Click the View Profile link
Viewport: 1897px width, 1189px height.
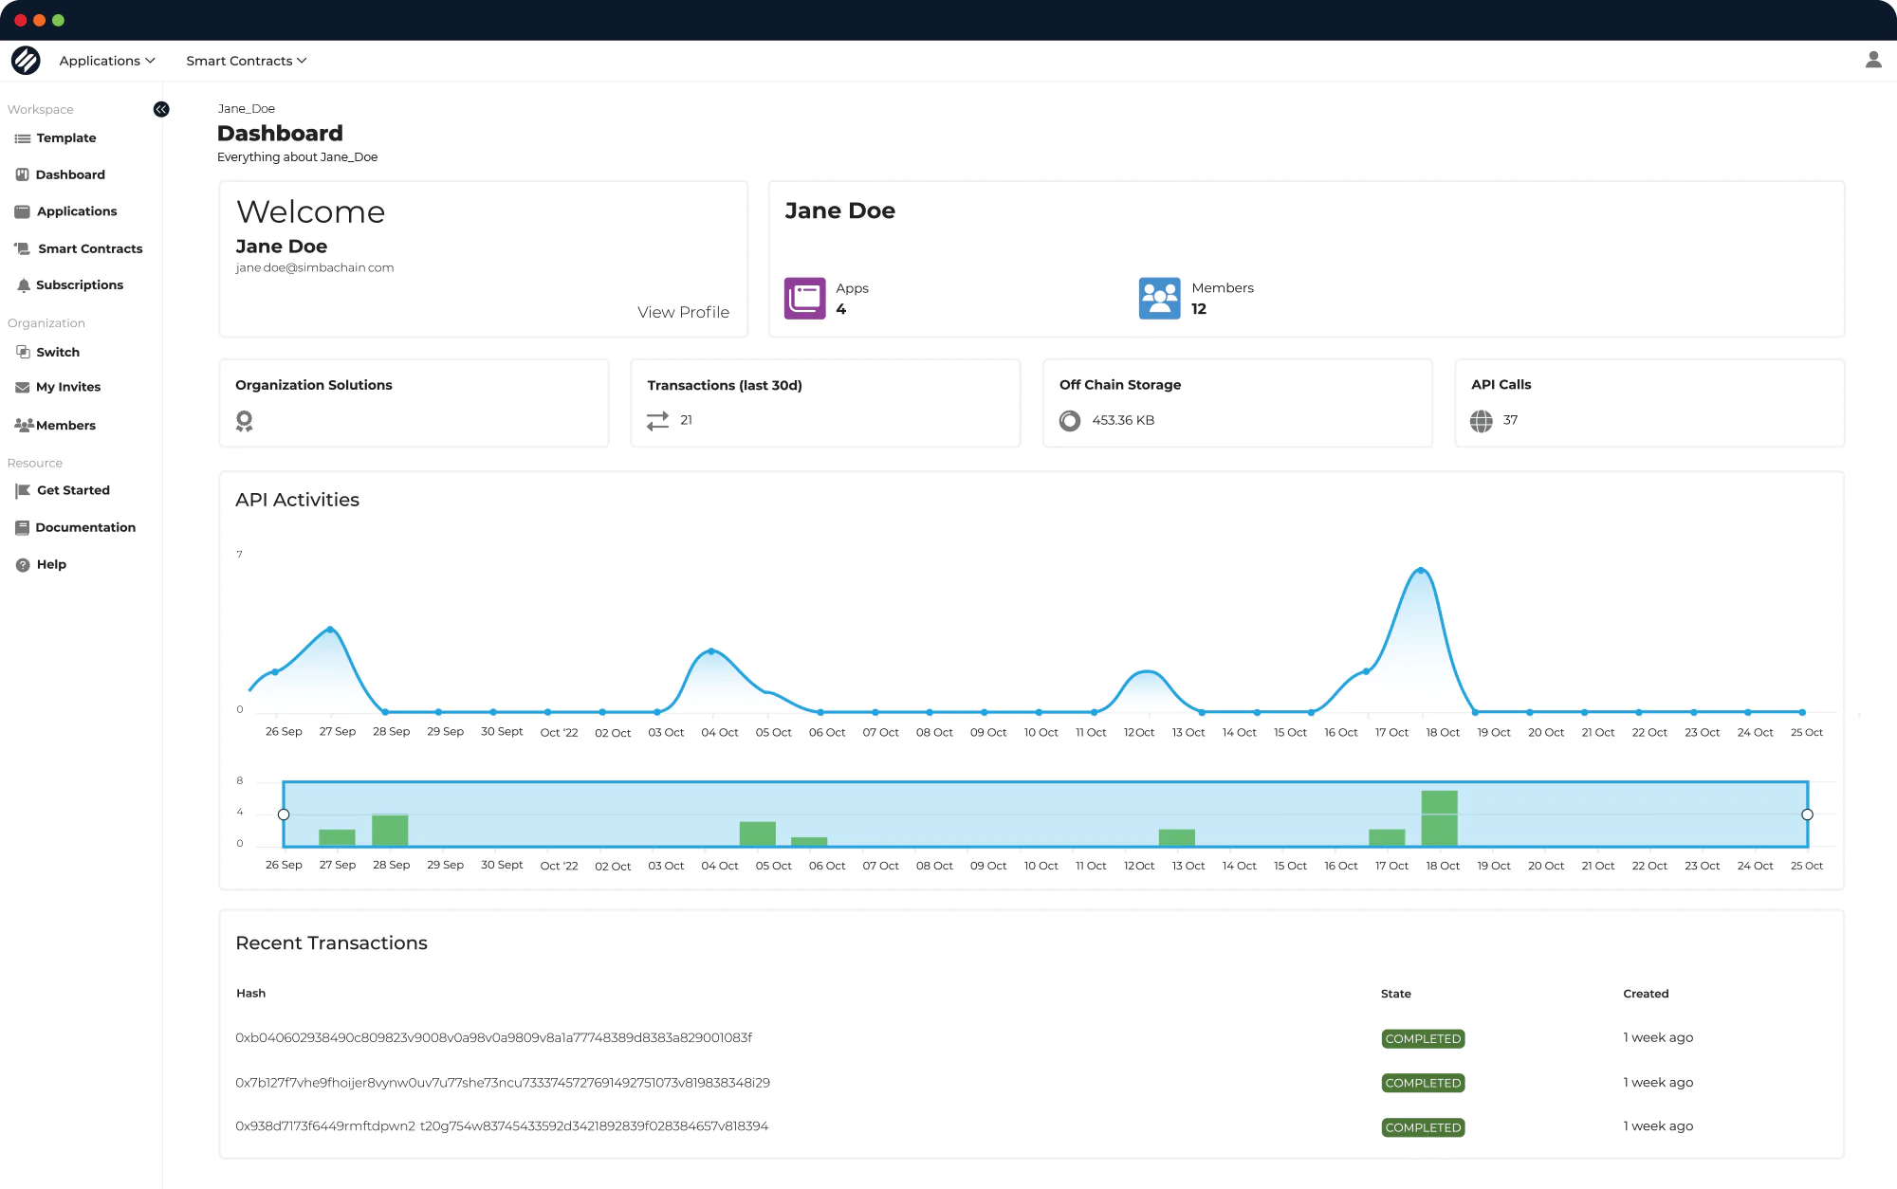point(683,312)
